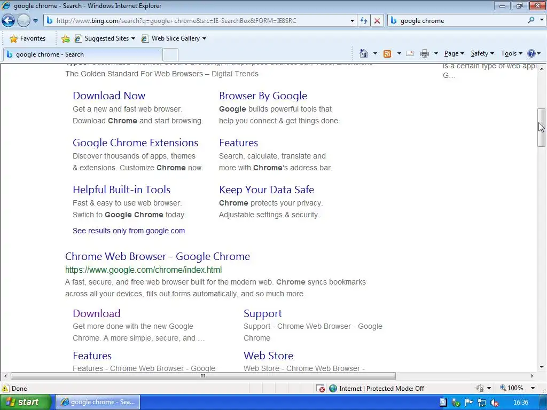
Task: Click the horizontal scrollbar thumb
Action: click(x=203, y=376)
